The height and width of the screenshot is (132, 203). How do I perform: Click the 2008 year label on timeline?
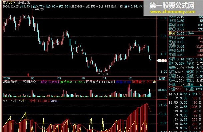pos(6,78)
